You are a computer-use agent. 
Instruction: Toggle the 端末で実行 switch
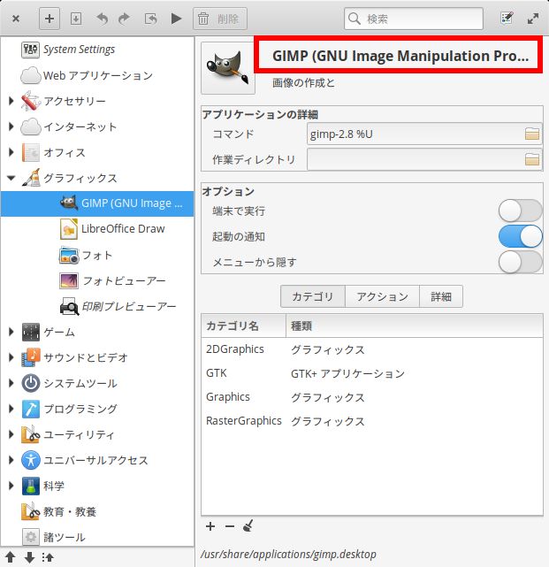point(520,211)
